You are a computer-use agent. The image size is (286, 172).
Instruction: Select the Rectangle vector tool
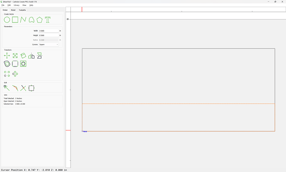coord(15,20)
